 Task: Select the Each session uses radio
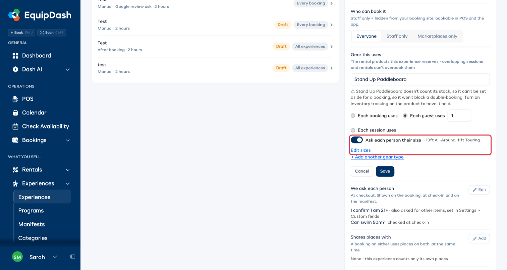pyautogui.click(x=353, y=130)
